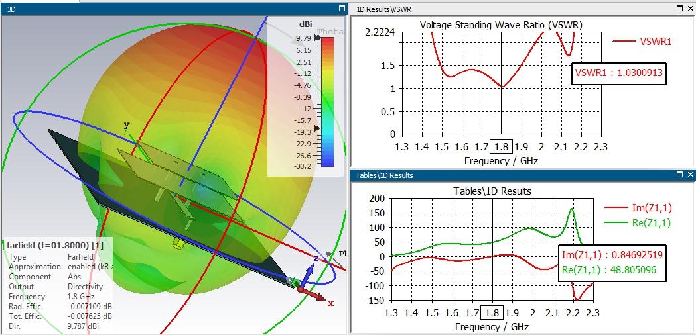Select the 3D window title bar
Screen dimensions: 696x335
coord(174,9)
